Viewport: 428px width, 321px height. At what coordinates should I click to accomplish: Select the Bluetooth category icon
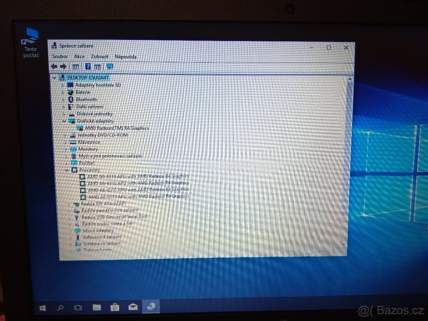71,99
